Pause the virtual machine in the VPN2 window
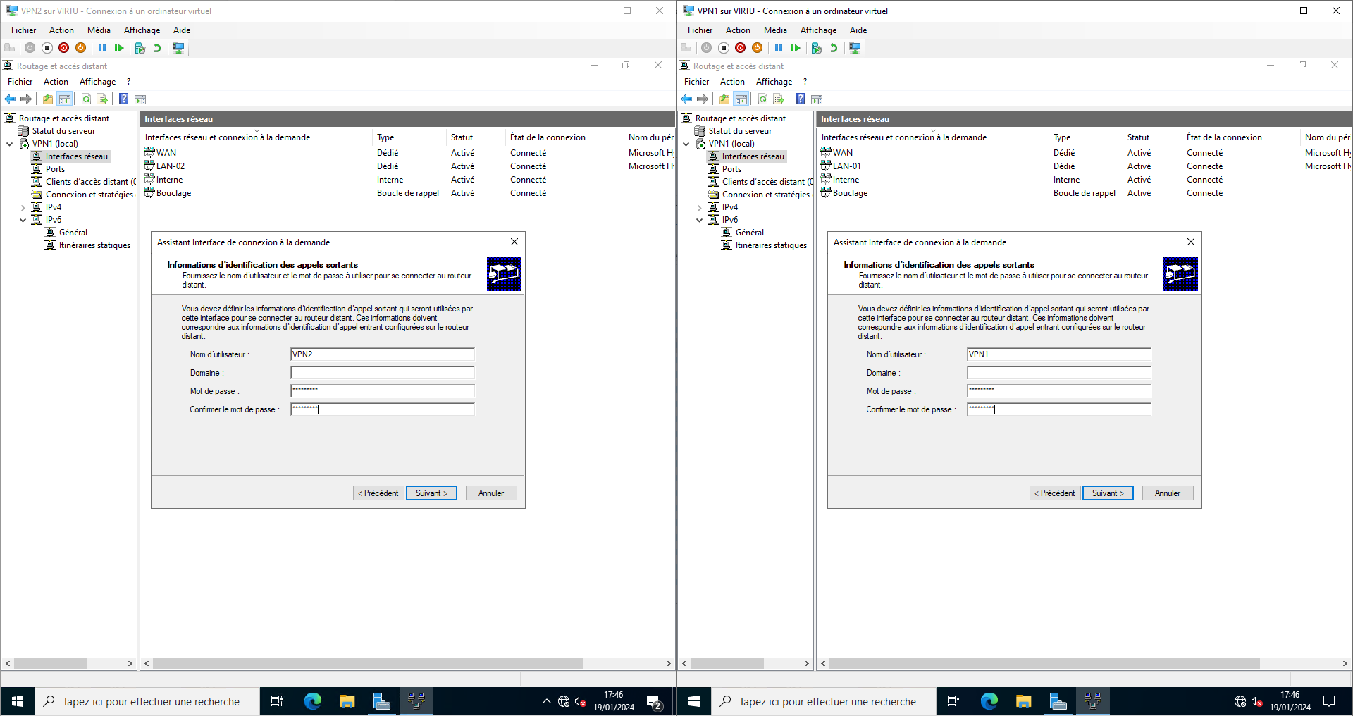 coord(102,48)
